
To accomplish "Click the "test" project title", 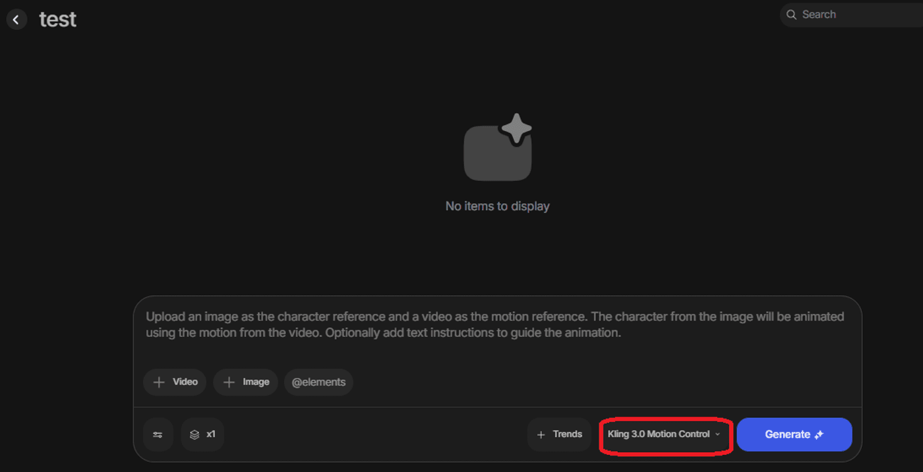I will (58, 20).
